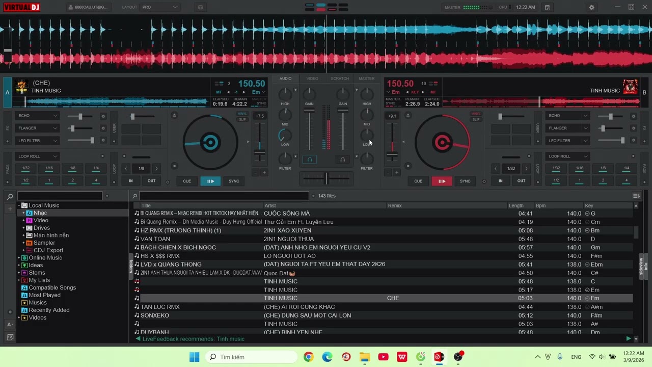
Task: Click the pitch minus button on deck A
Action: pos(256,173)
